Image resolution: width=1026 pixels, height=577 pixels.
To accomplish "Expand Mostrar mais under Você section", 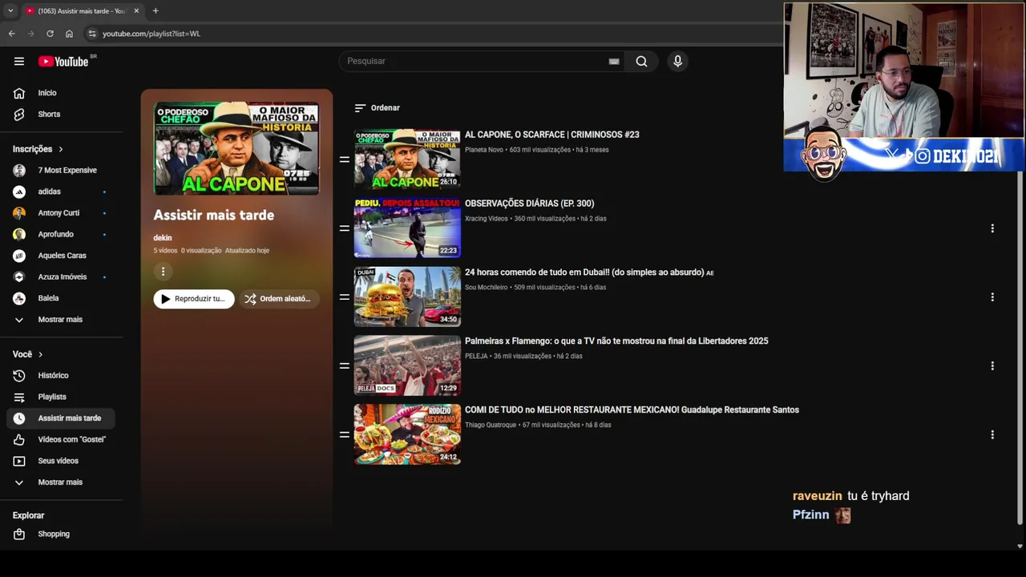I will point(61,482).
